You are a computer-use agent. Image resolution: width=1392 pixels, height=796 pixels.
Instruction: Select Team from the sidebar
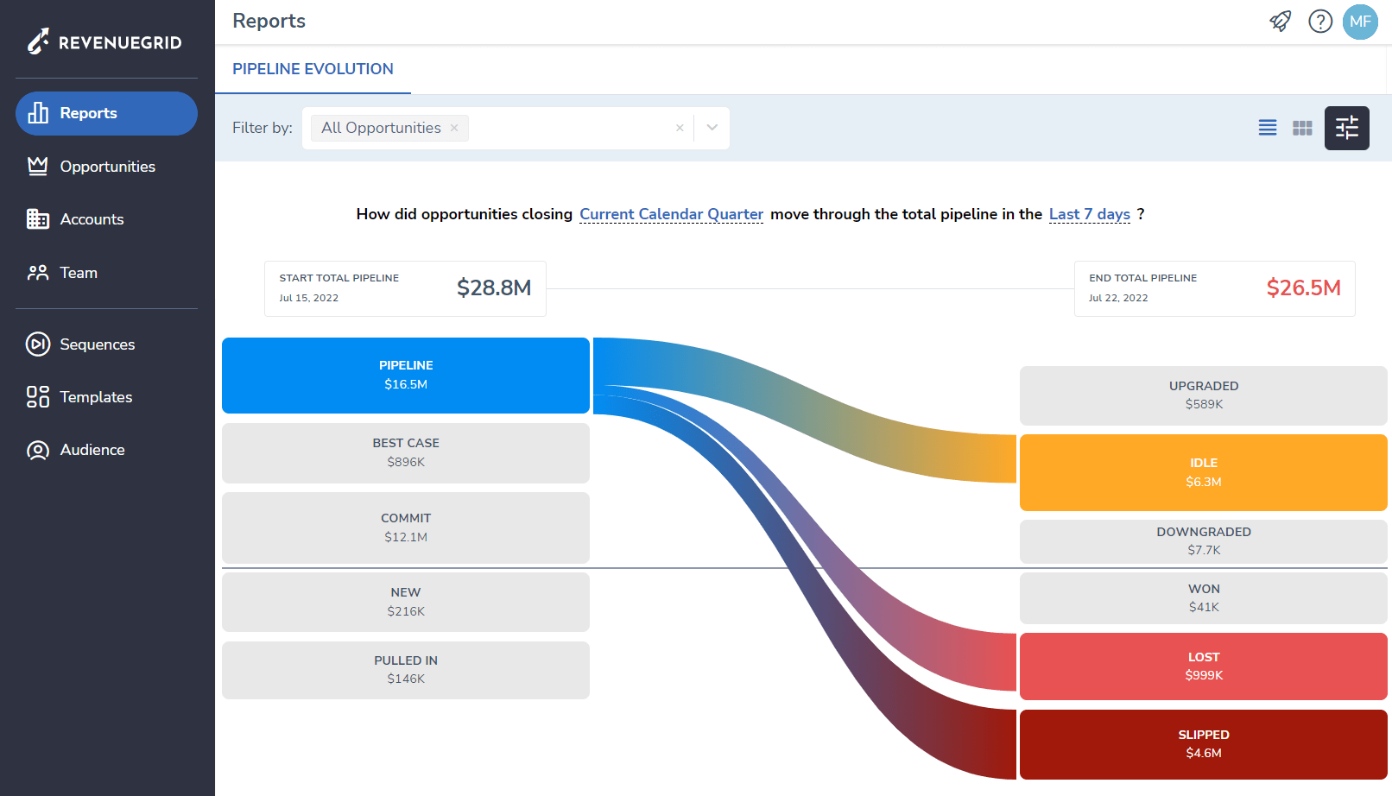tap(78, 272)
